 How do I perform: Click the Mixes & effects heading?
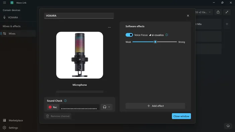[x=11, y=26]
